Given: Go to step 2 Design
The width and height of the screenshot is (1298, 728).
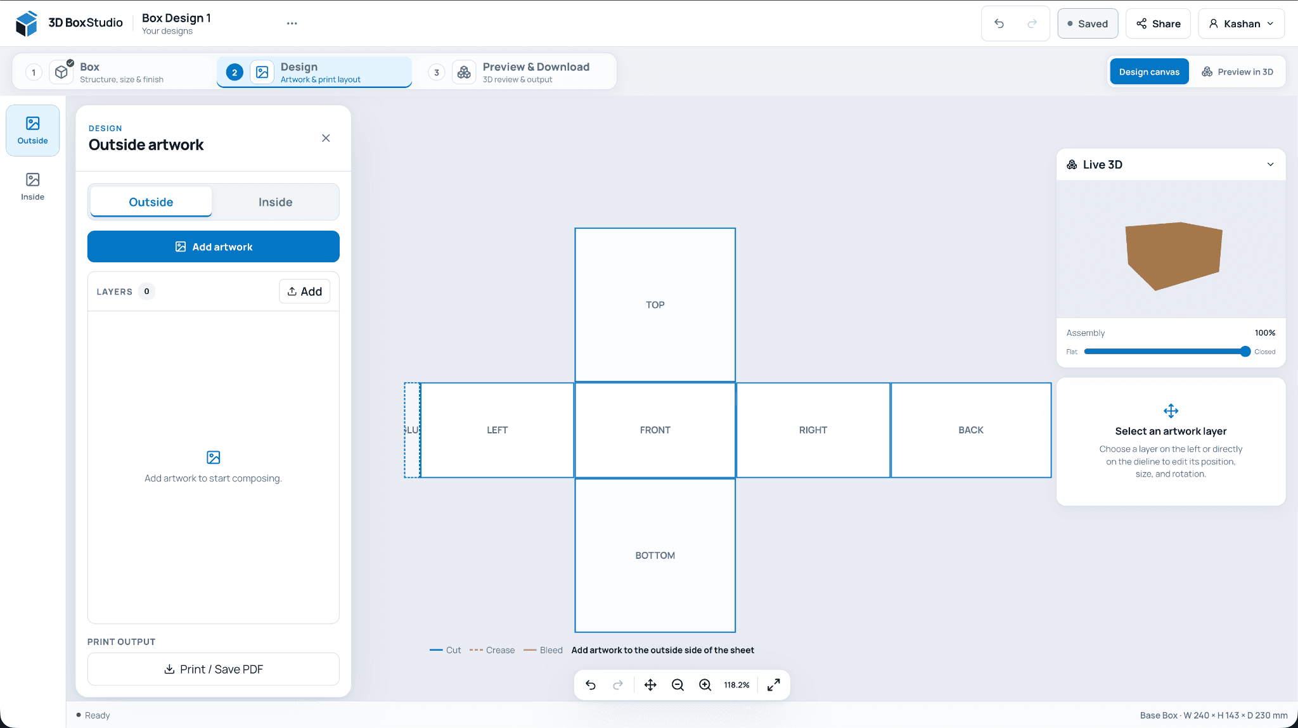Looking at the screenshot, I should (x=314, y=72).
